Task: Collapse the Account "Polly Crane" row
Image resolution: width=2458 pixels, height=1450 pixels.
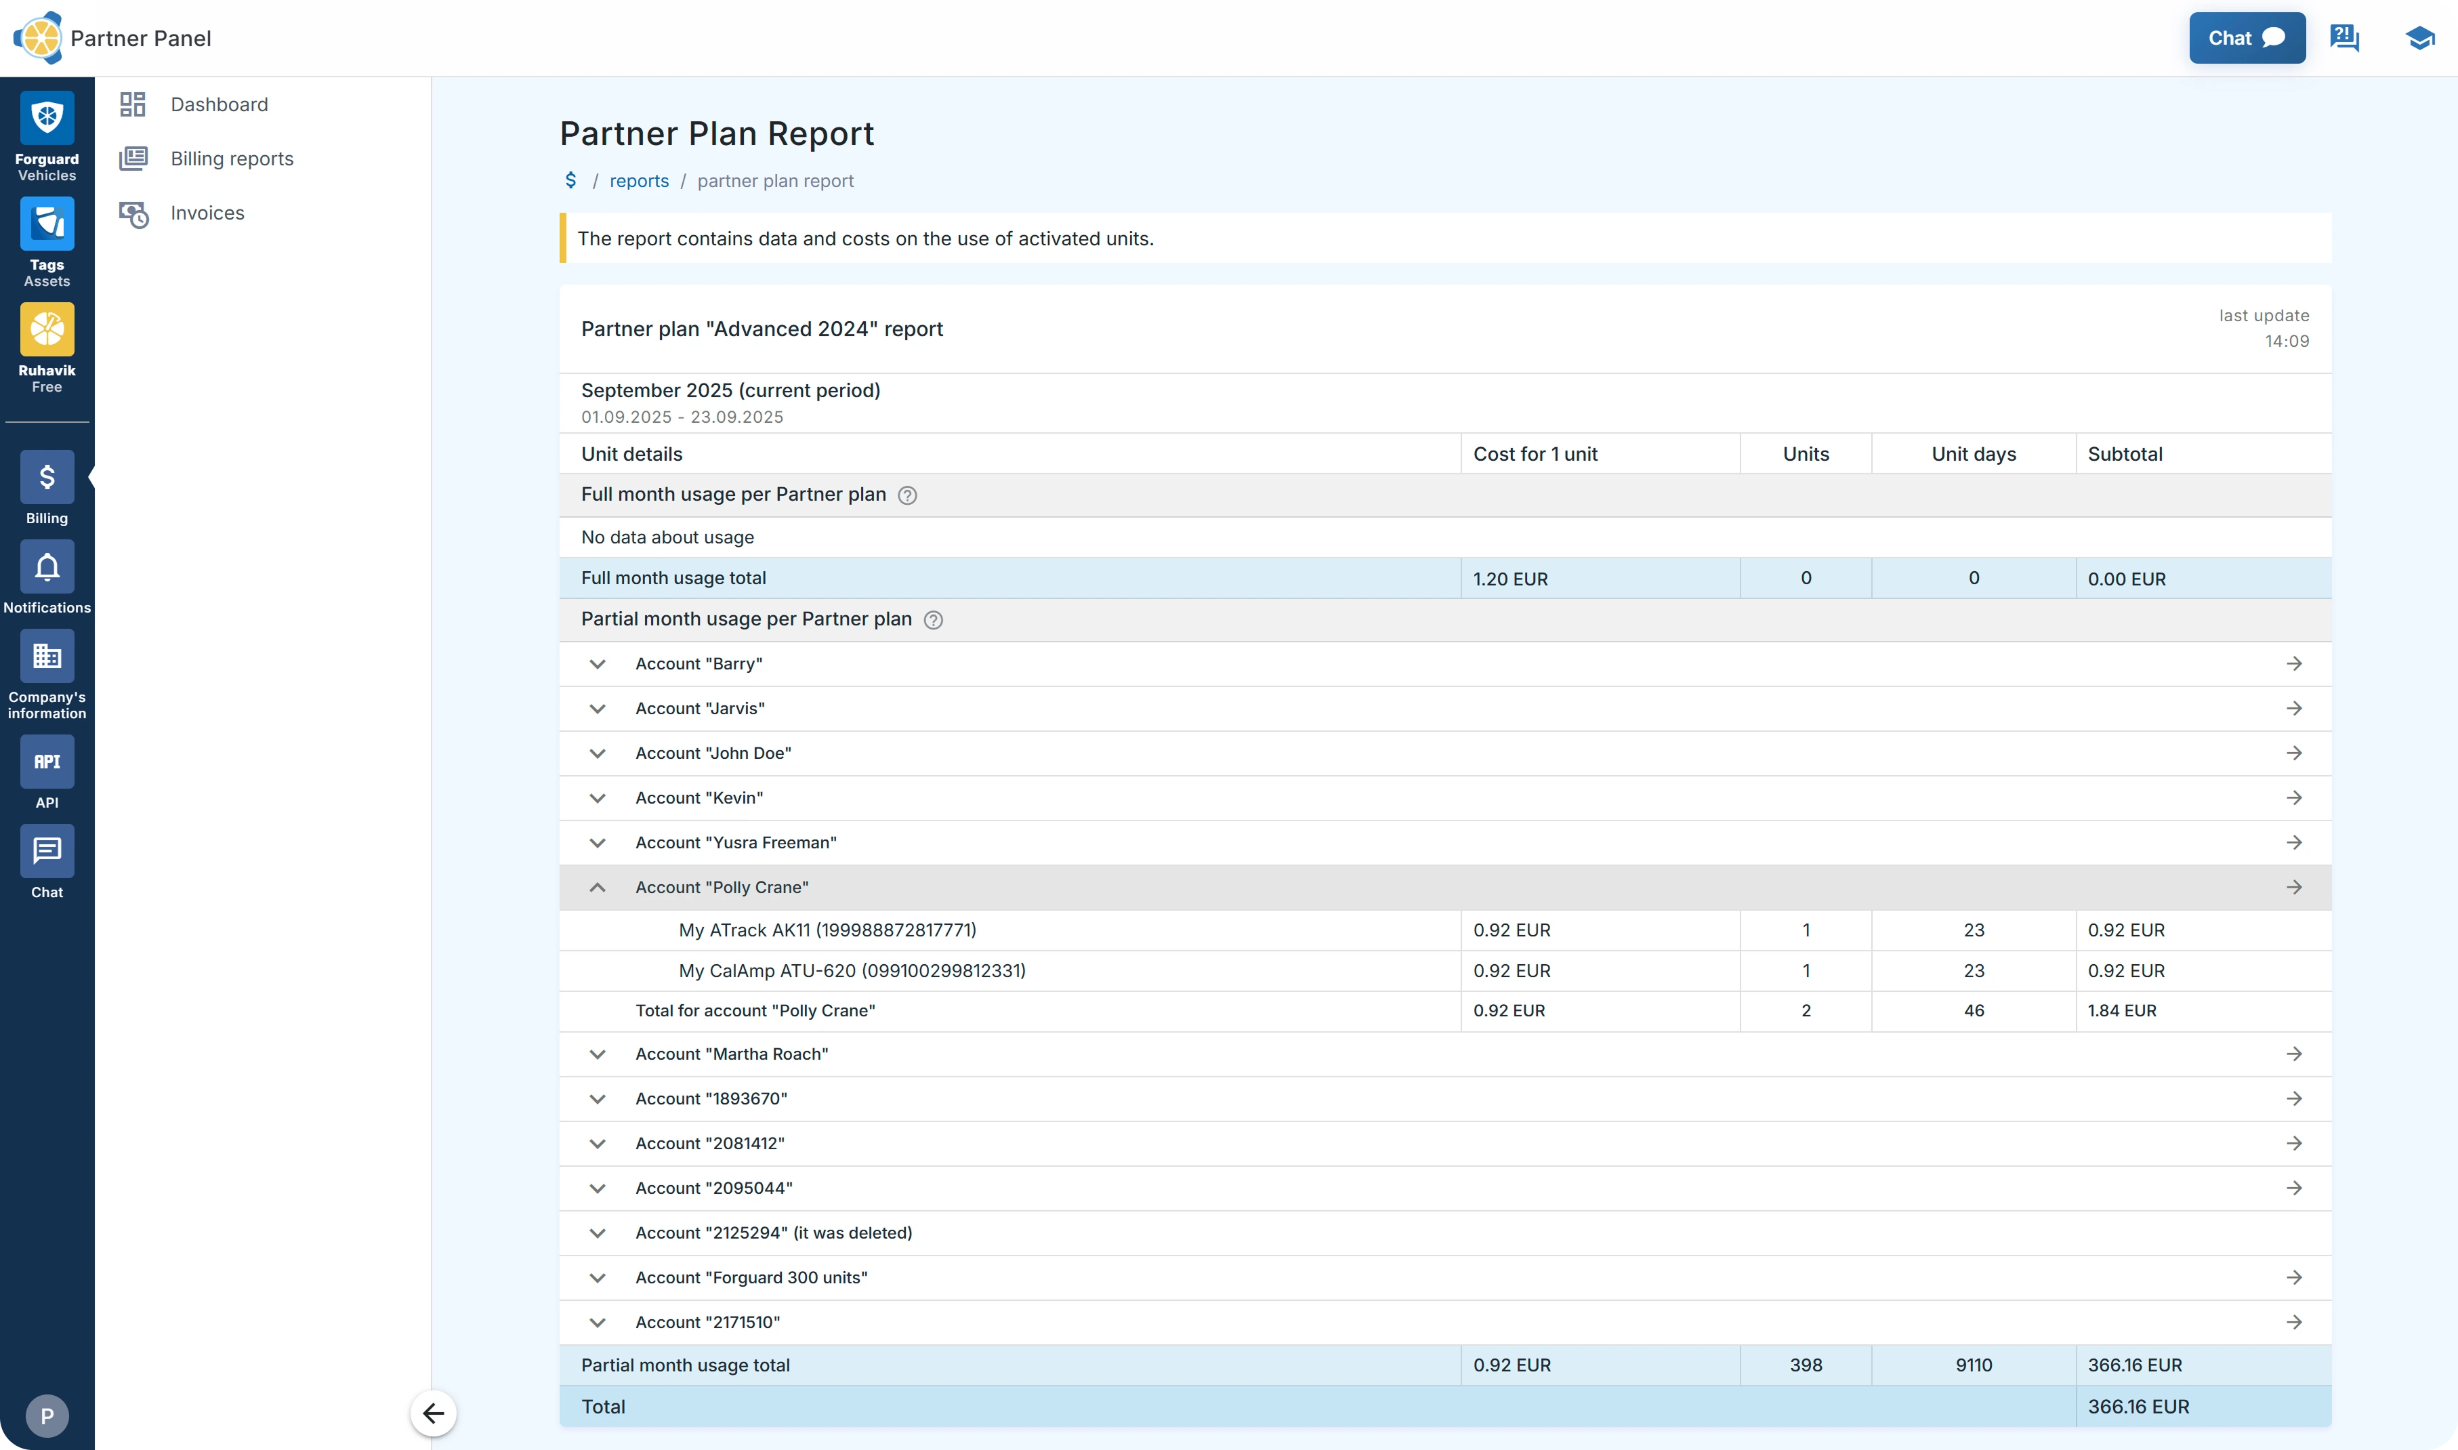Action: coord(598,887)
